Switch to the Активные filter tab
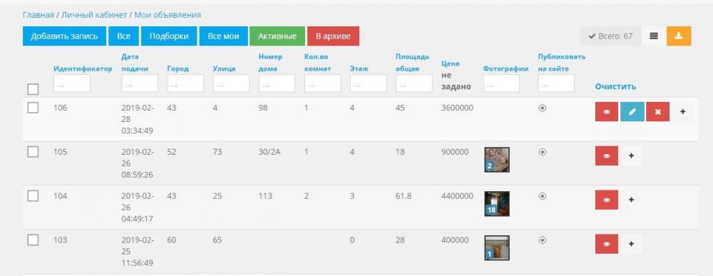The image size is (713, 276). 277,36
